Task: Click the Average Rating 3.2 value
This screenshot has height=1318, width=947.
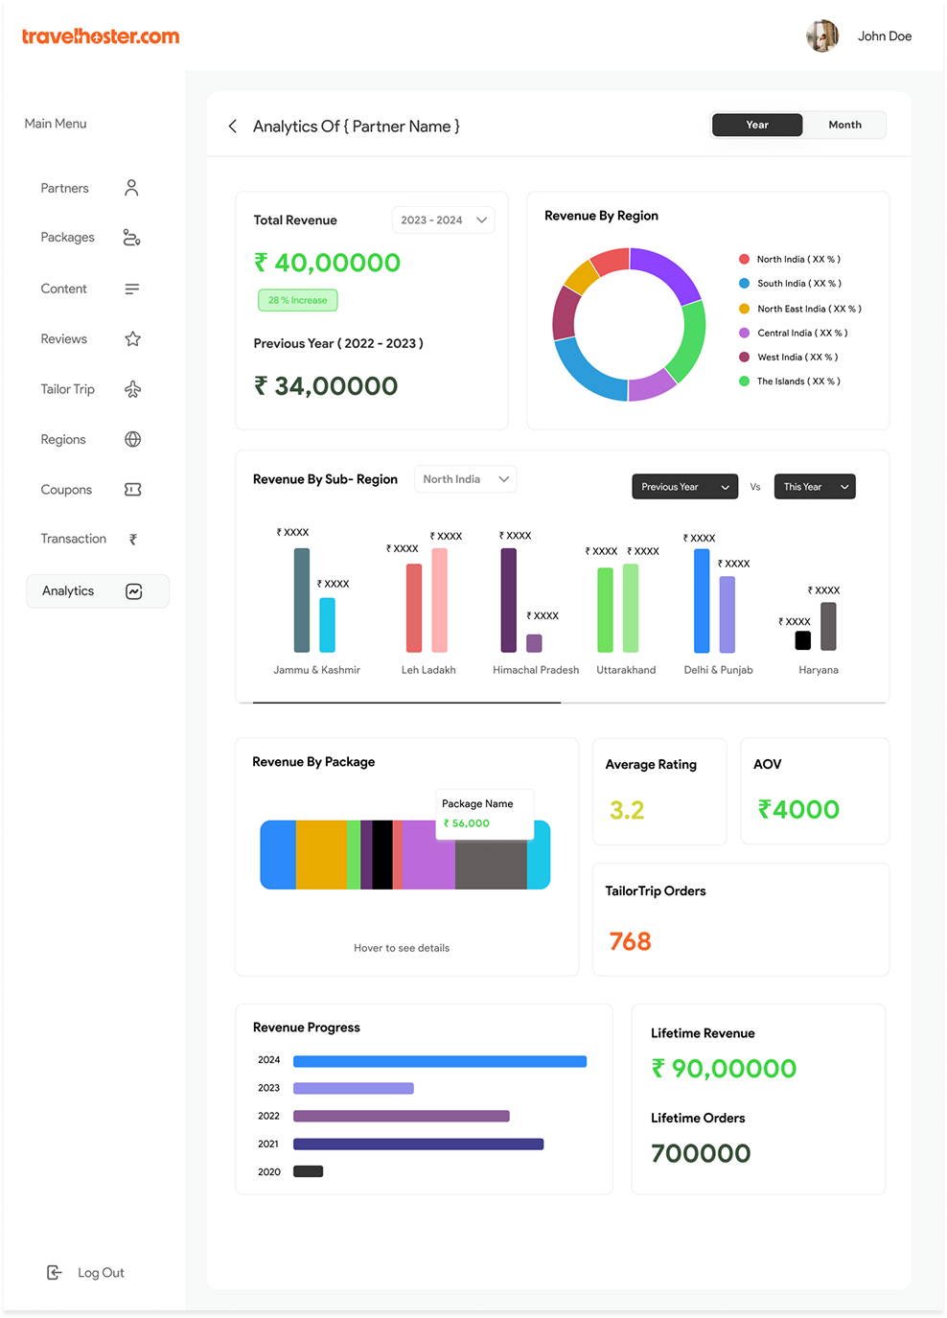Action: pos(627,811)
